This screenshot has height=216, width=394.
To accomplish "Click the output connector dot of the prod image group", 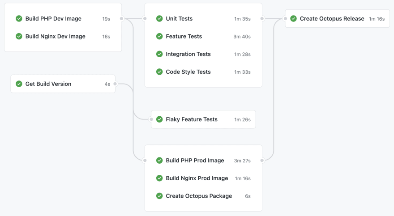I will pyautogui.click(x=262, y=160).
